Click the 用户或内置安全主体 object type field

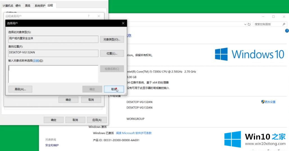(x=53, y=39)
